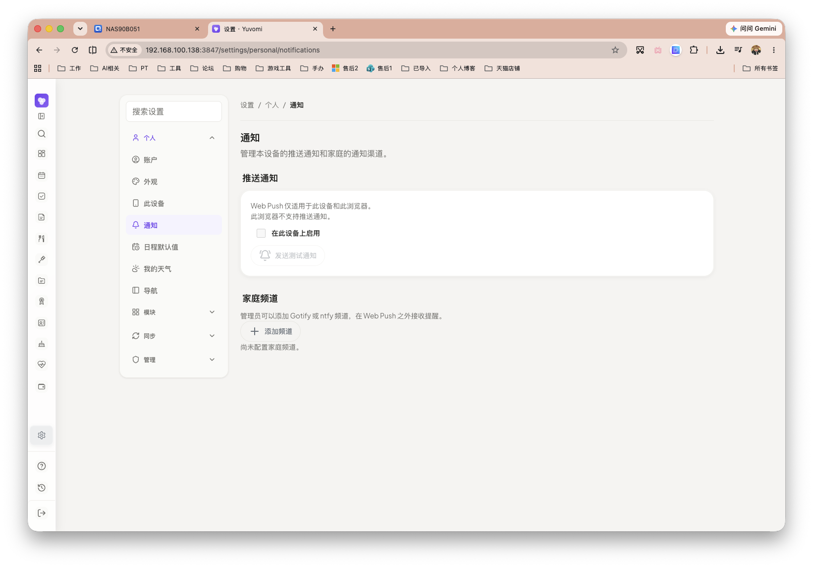Click the Yuvomi heart logo in sidebar
Screen dimensions: 813x568
[x=42, y=101]
